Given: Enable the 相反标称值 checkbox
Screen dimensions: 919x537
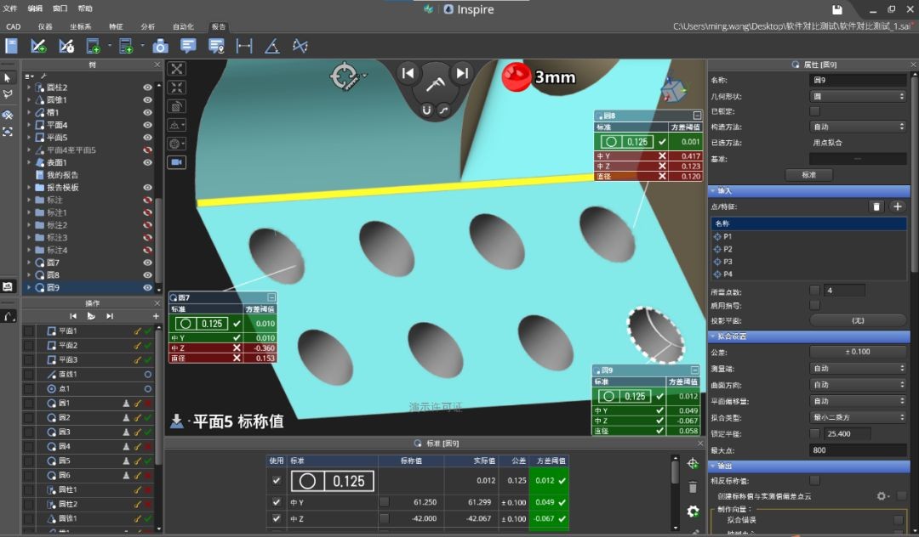Looking at the screenshot, I should [x=814, y=481].
